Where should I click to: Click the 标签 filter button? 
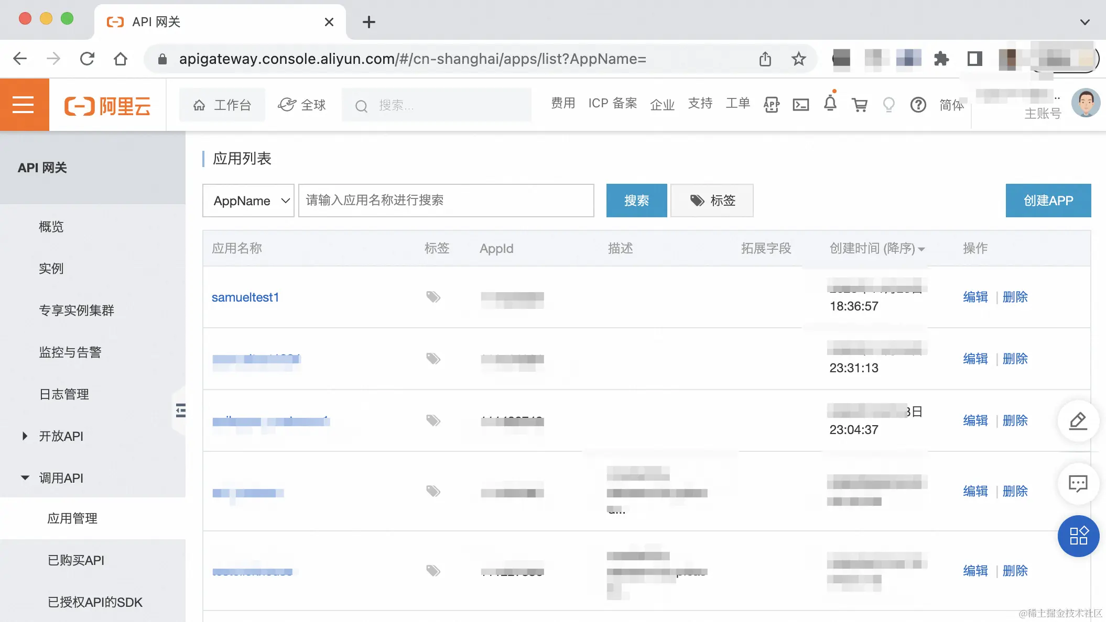712,201
